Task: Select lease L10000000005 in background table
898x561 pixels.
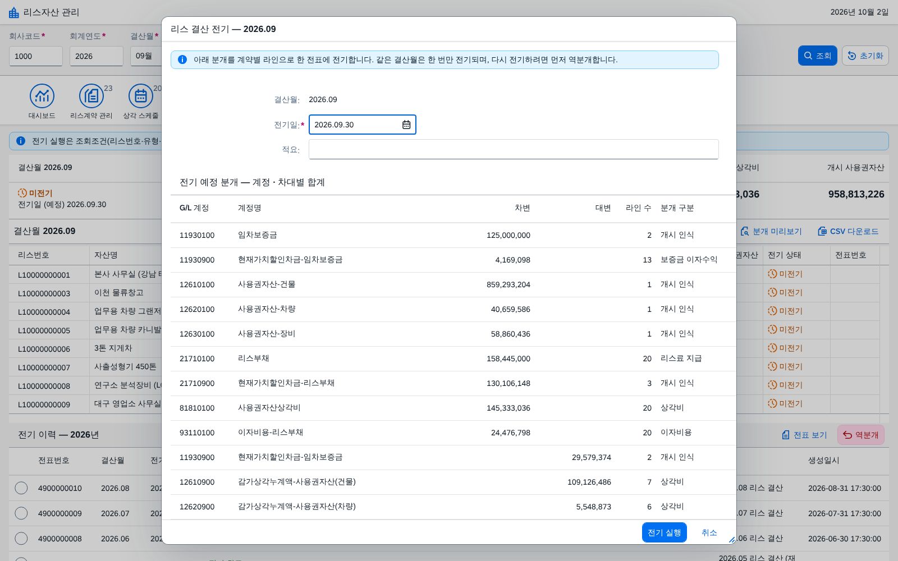Action: tap(44, 330)
